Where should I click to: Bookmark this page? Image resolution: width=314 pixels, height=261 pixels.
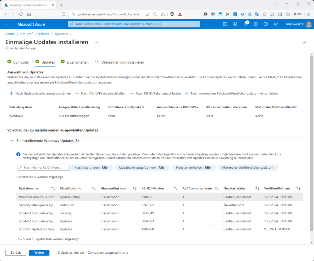click(64, 14)
